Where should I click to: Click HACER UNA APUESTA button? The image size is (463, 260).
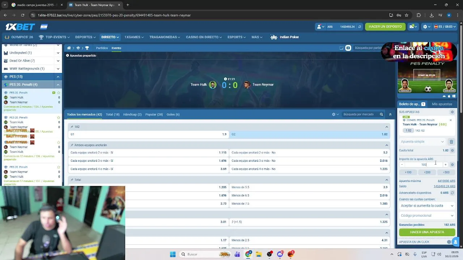427,232
